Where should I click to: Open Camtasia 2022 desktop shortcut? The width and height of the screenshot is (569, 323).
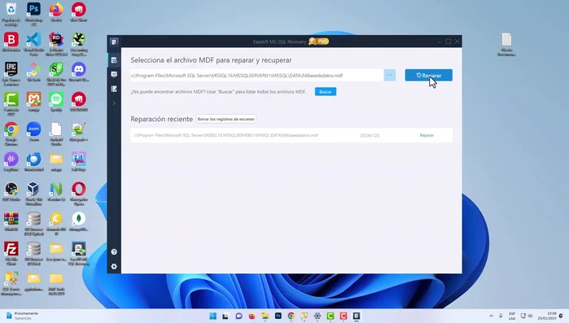(11, 103)
